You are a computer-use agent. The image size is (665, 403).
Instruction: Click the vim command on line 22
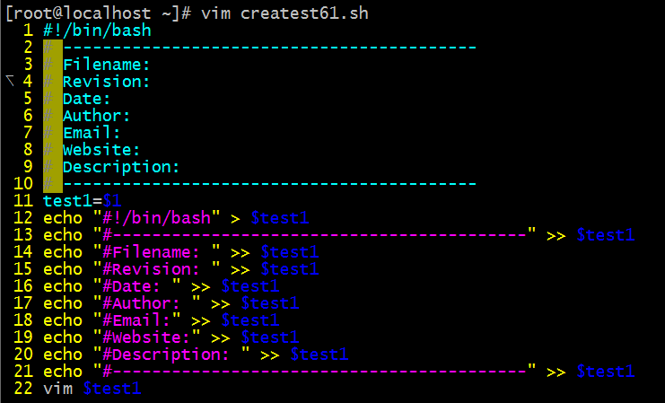tap(57, 389)
